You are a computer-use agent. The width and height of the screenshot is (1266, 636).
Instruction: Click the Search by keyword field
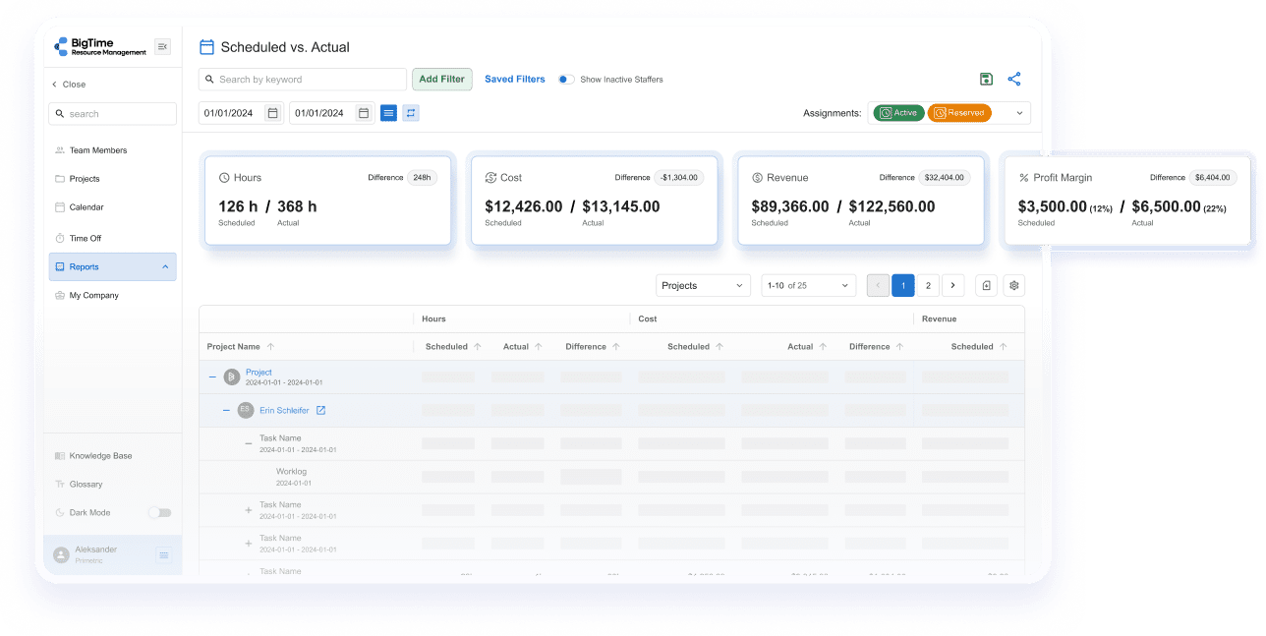(x=303, y=80)
